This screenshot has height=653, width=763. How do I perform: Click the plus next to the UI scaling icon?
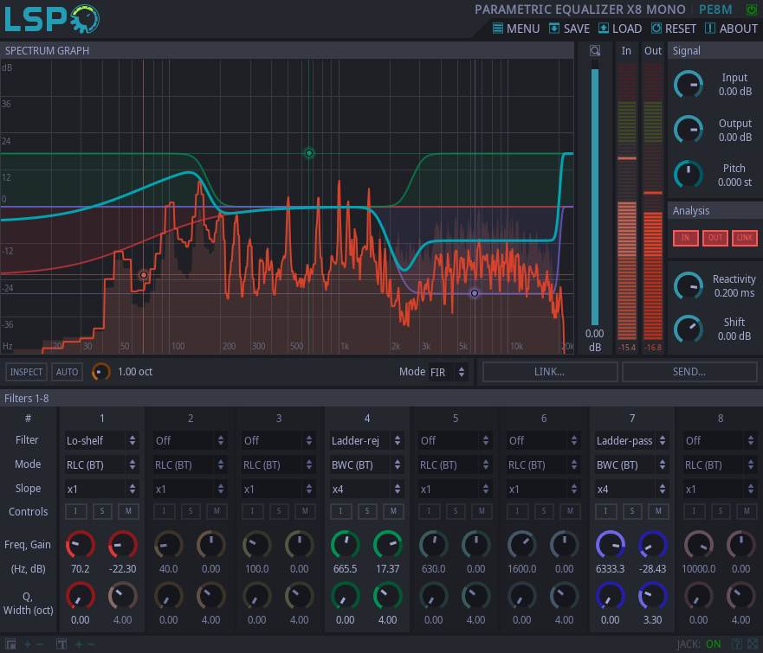tap(27, 644)
